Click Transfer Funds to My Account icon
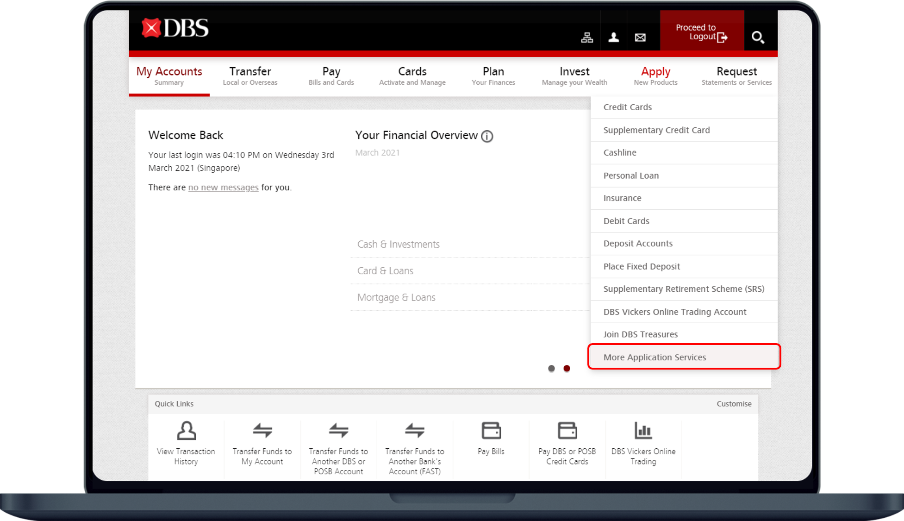Screen dimensions: 904x521 point(262,431)
